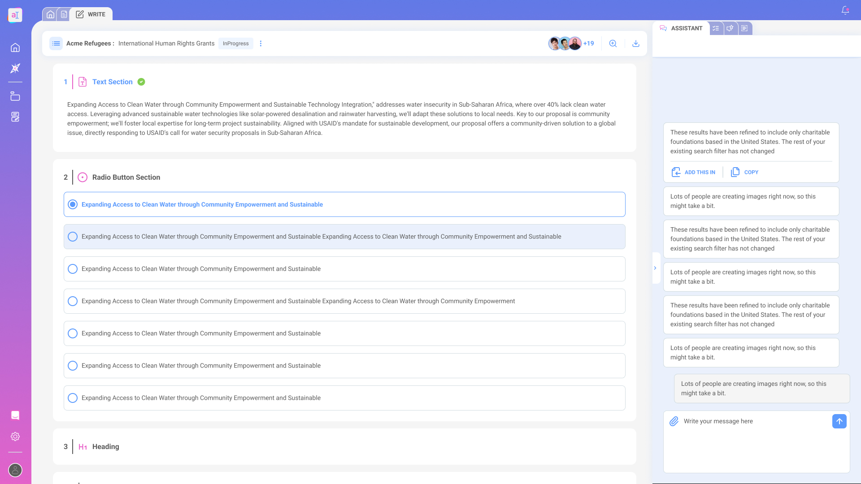The image size is (861, 484).
Task: Click the outline list icon beside Acme Refugees
Action: click(56, 43)
